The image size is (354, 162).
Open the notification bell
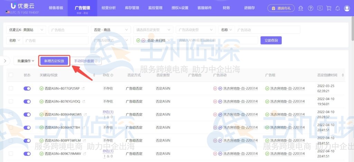pos(338,8)
